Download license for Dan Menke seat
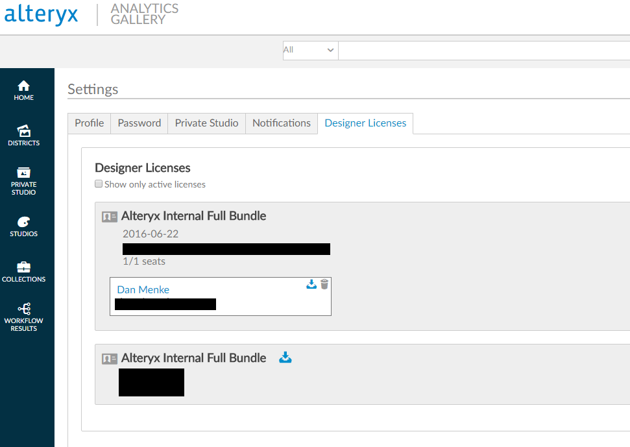 (x=311, y=284)
